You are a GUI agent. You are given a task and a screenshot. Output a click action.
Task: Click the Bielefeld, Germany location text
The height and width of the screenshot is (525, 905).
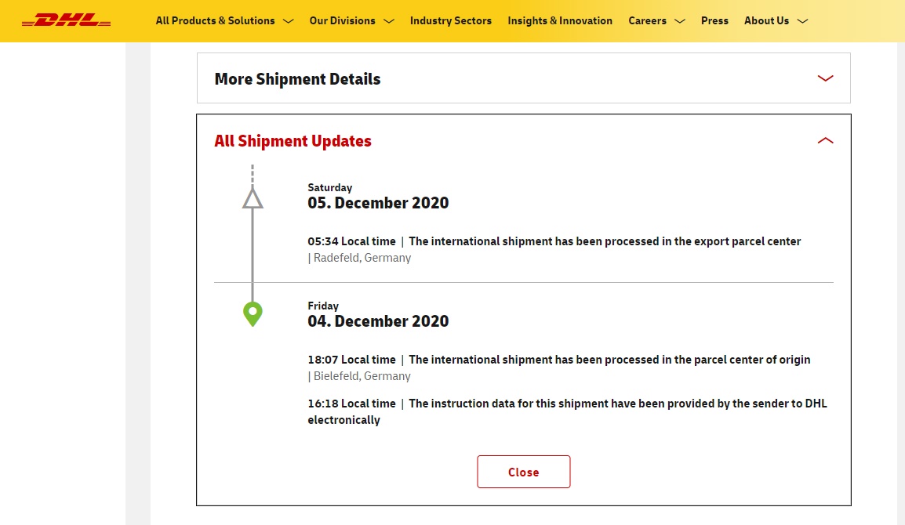tap(362, 376)
